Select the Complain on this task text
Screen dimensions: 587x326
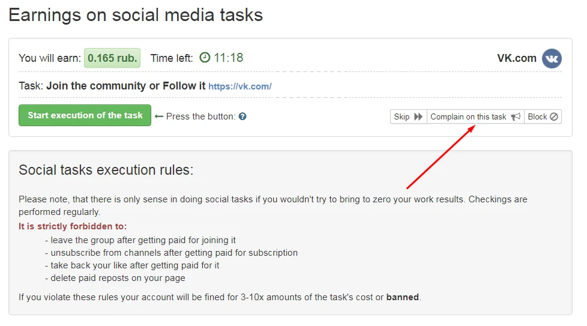468,116
